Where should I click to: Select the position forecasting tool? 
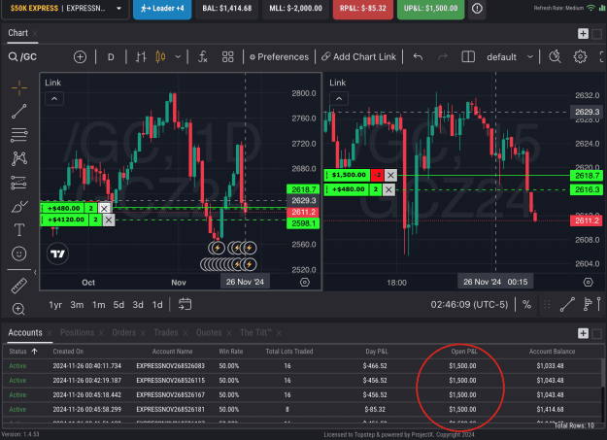pyautogui.click(x=19, y=183)
